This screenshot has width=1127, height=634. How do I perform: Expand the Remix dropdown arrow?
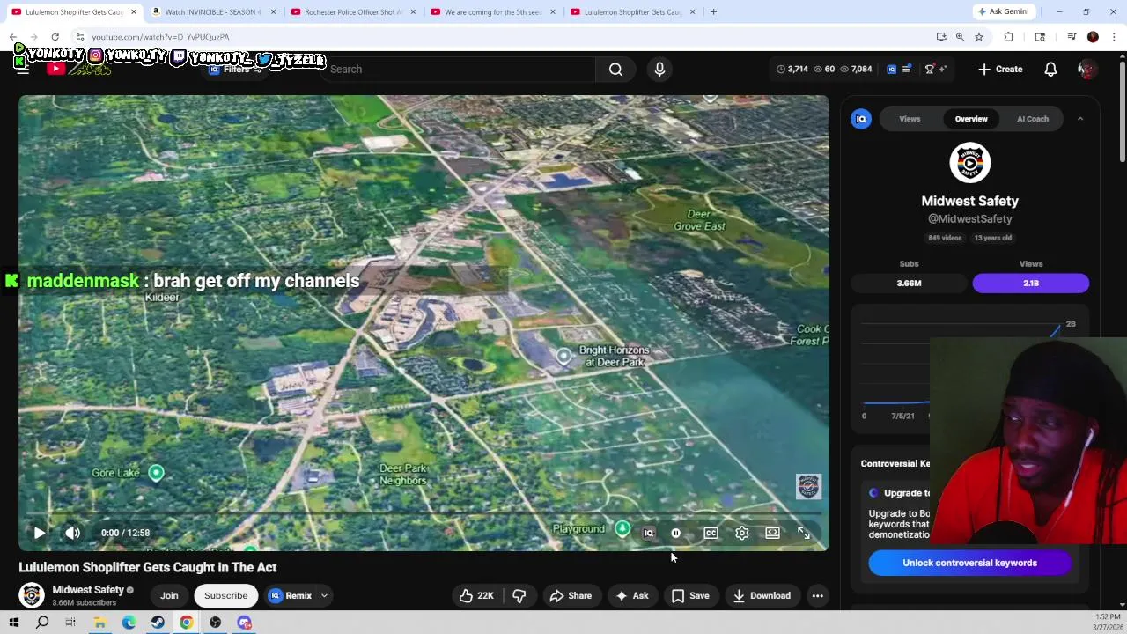[x=324, y=596]
